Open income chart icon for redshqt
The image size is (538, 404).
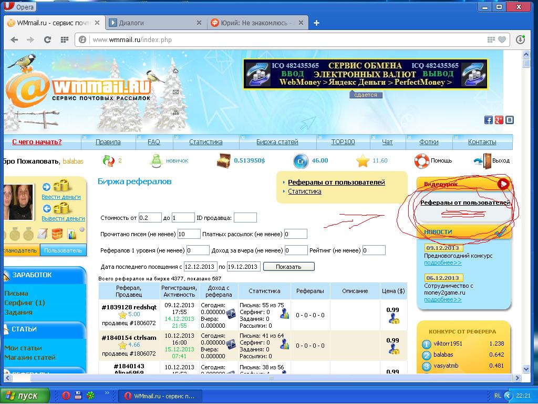point(231,314)
